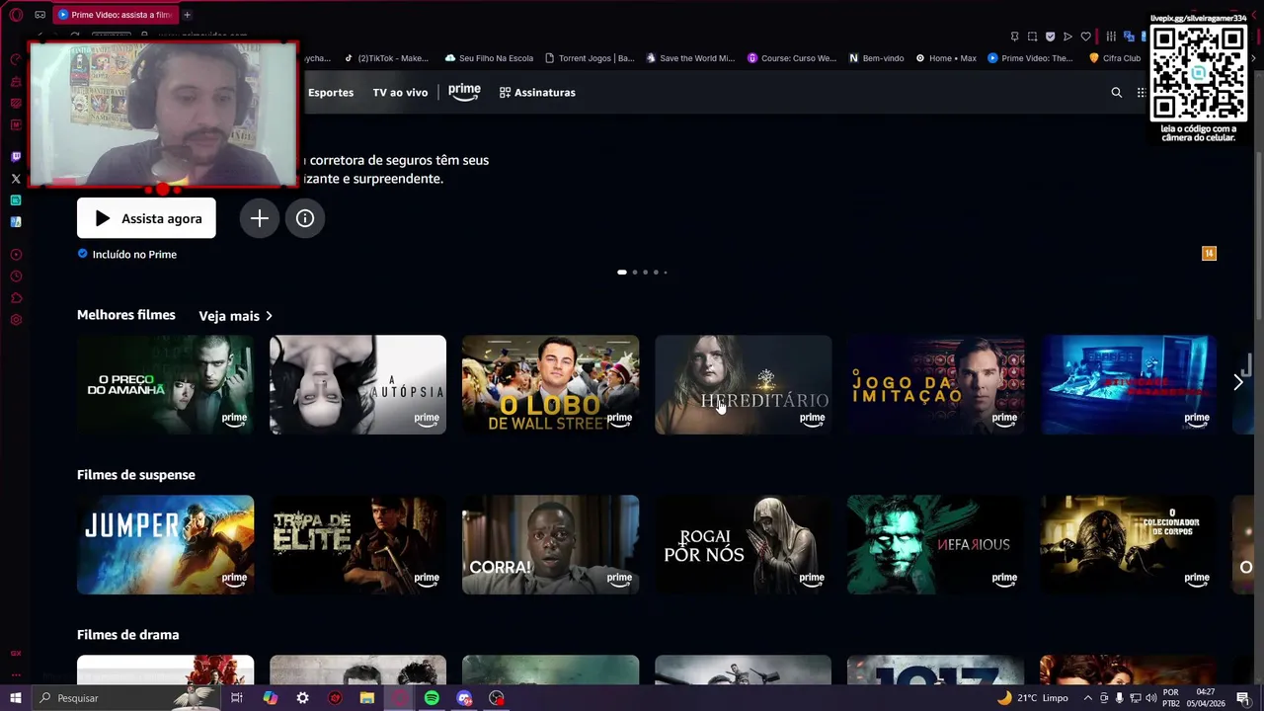1264x711 pixels.
Task: Open O Preço do Amanhã movie card
Action: (x=165, y=384)
